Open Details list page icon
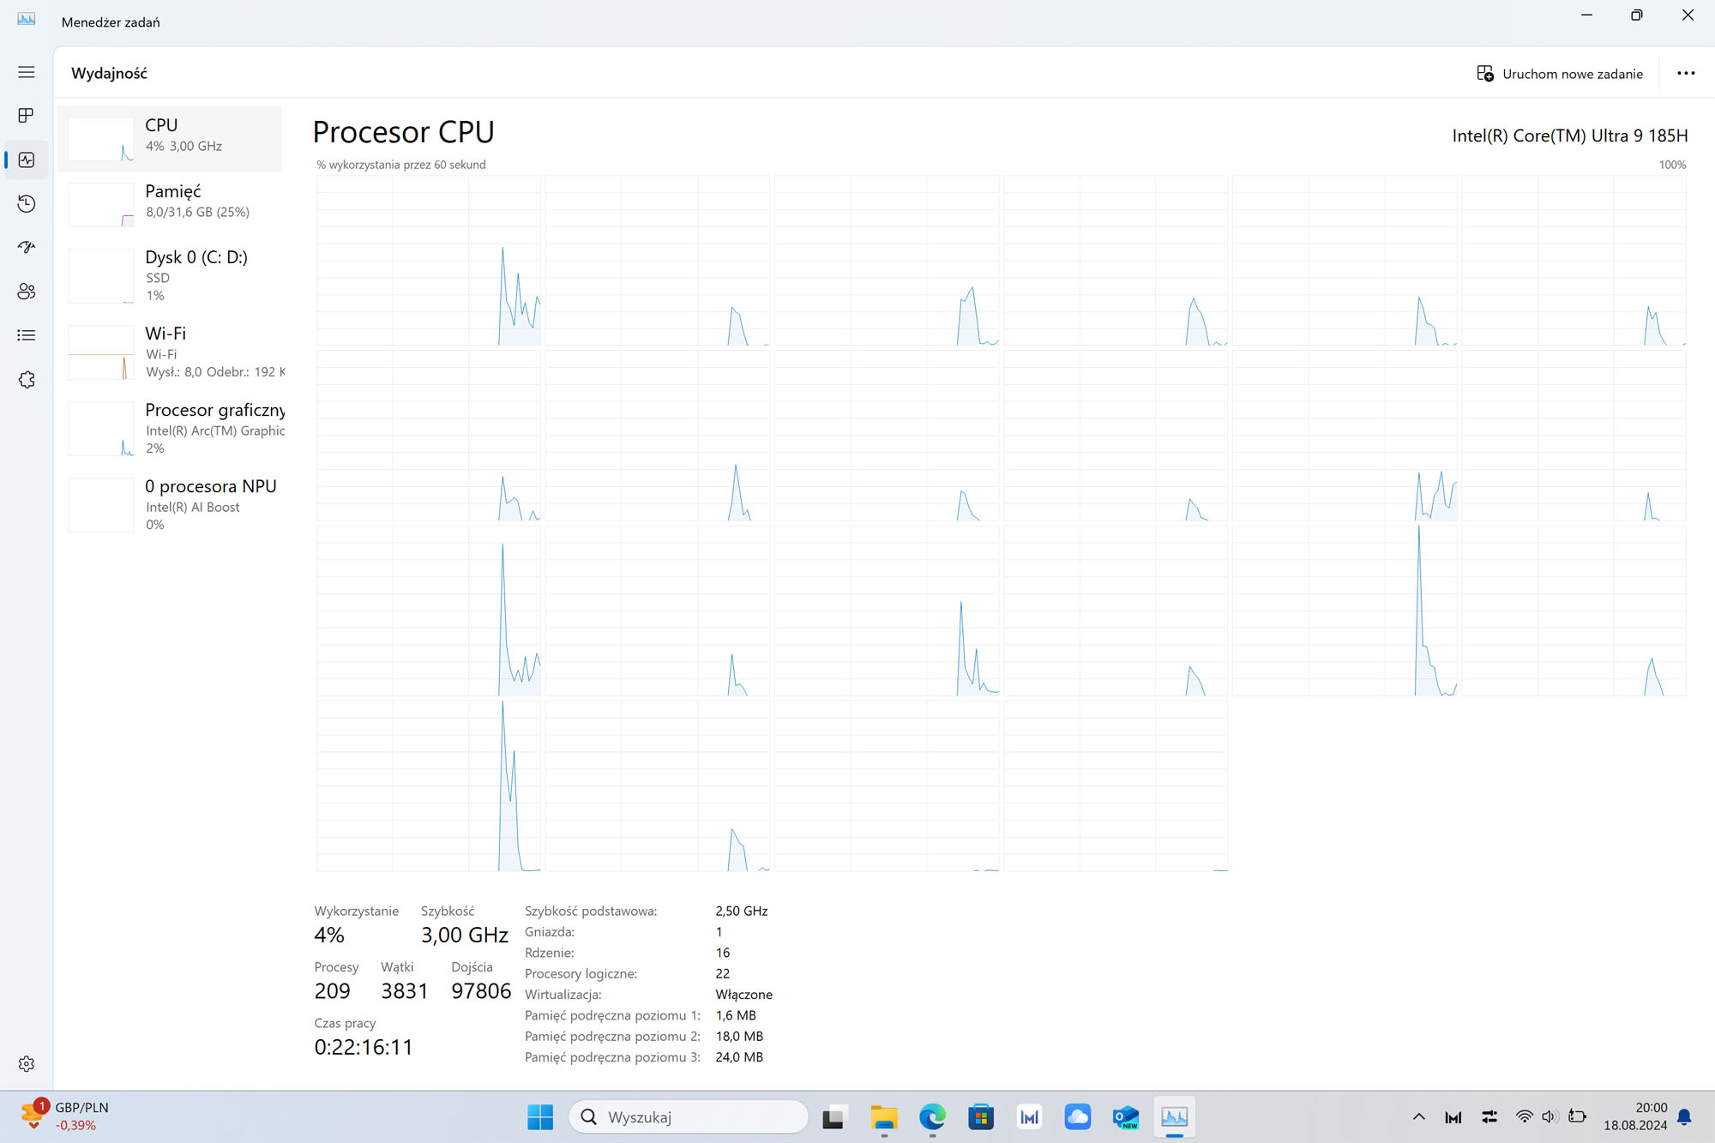The image size is (1715, 1143). point(27,335)
